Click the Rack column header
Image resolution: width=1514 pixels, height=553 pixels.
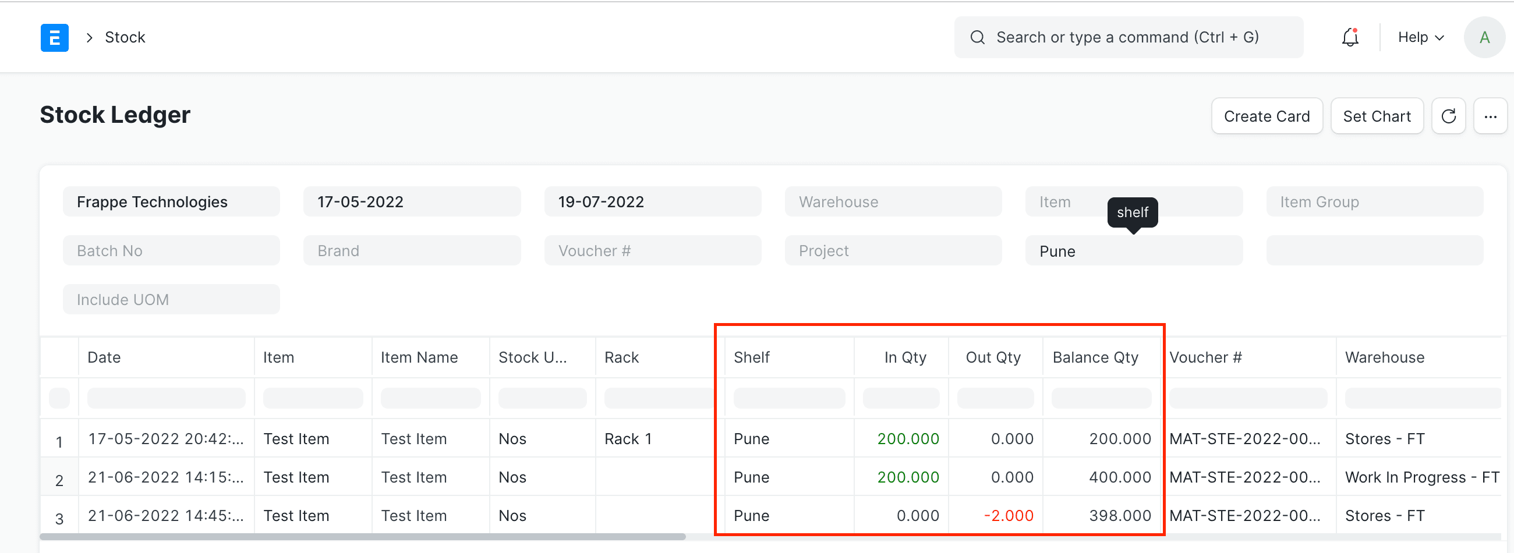tap(660, 357)
